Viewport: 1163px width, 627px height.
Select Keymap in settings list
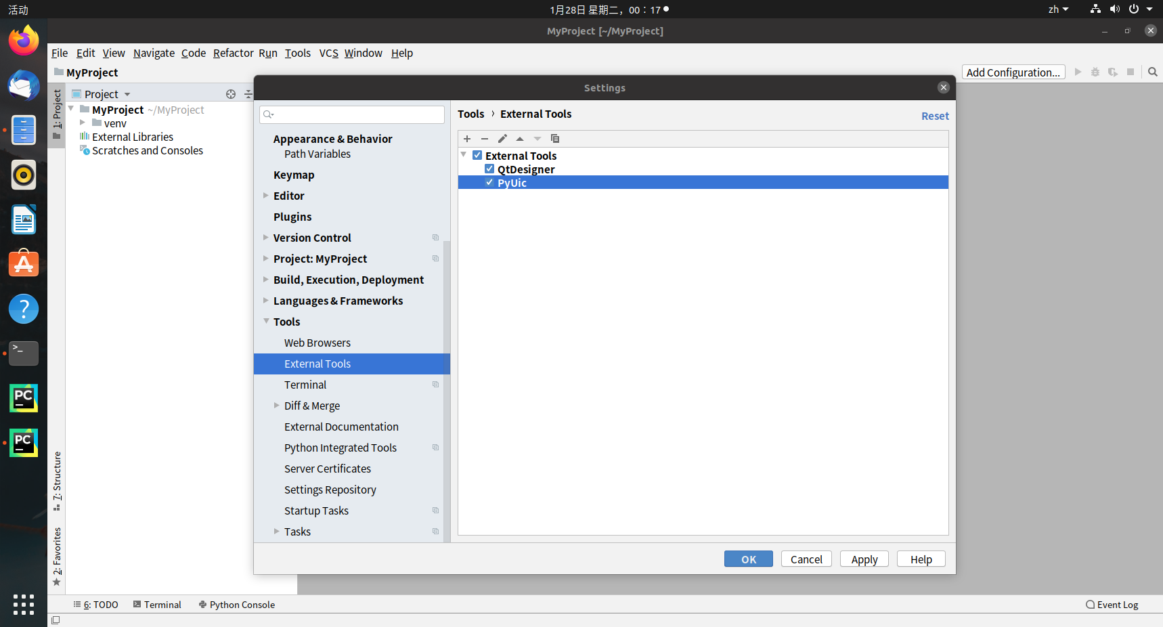pyautogui.click(x=294, y=175)
